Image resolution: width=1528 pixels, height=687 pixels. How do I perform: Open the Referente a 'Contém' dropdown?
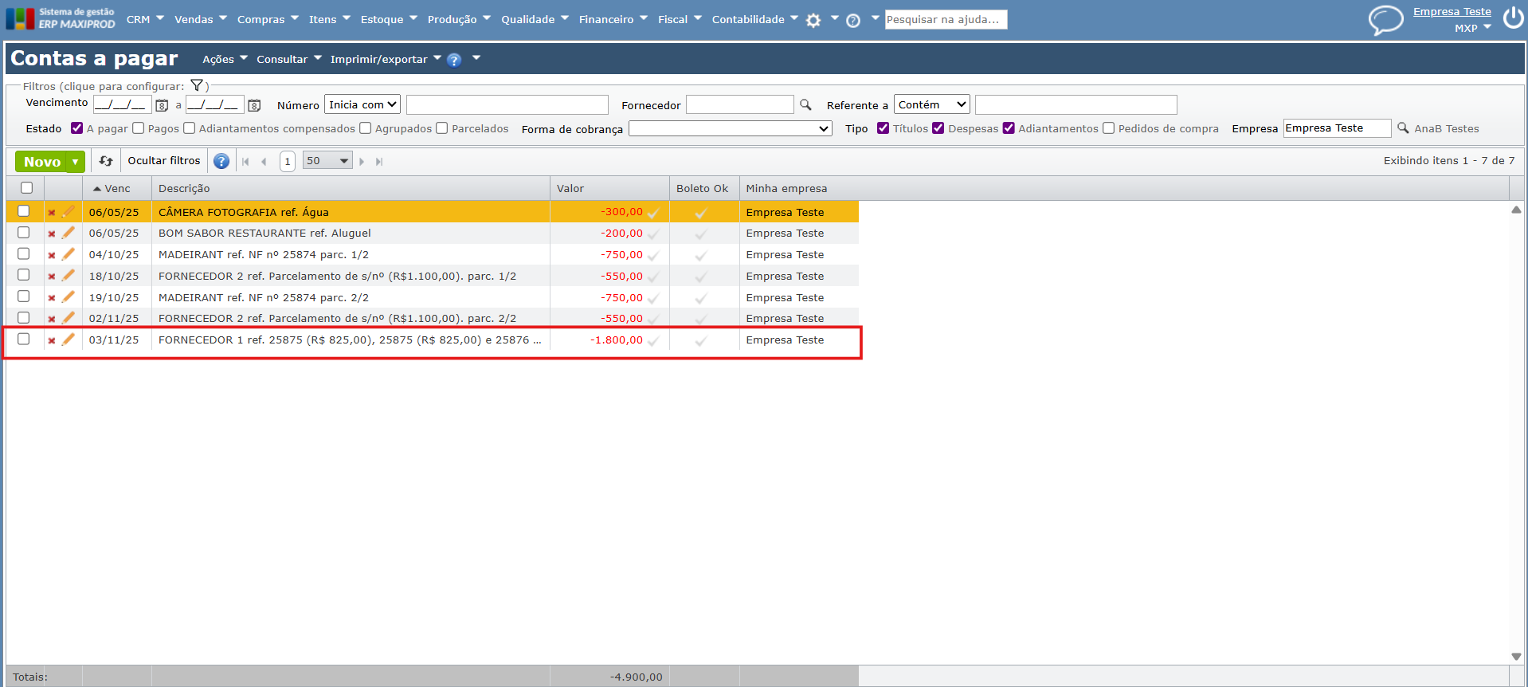pyautogui.click(x=932, y=104)
